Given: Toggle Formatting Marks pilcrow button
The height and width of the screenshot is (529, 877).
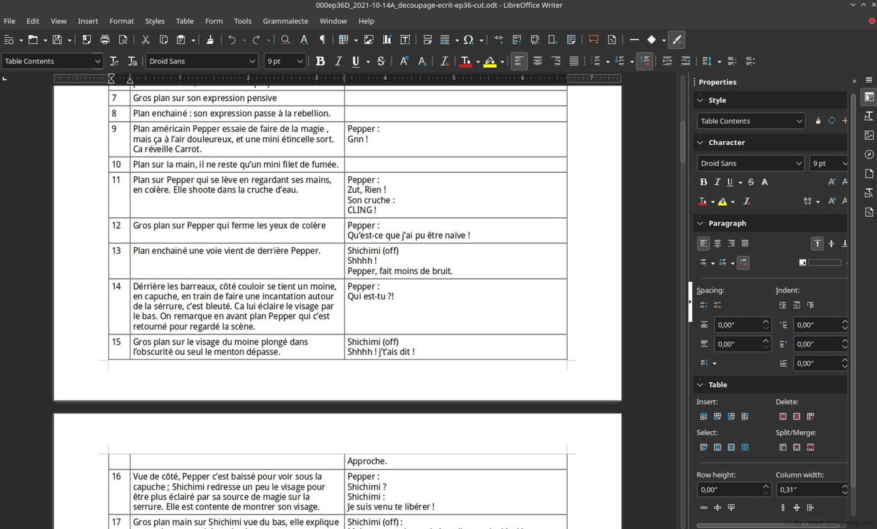Looking at the screenshot, I should [322, 40].
